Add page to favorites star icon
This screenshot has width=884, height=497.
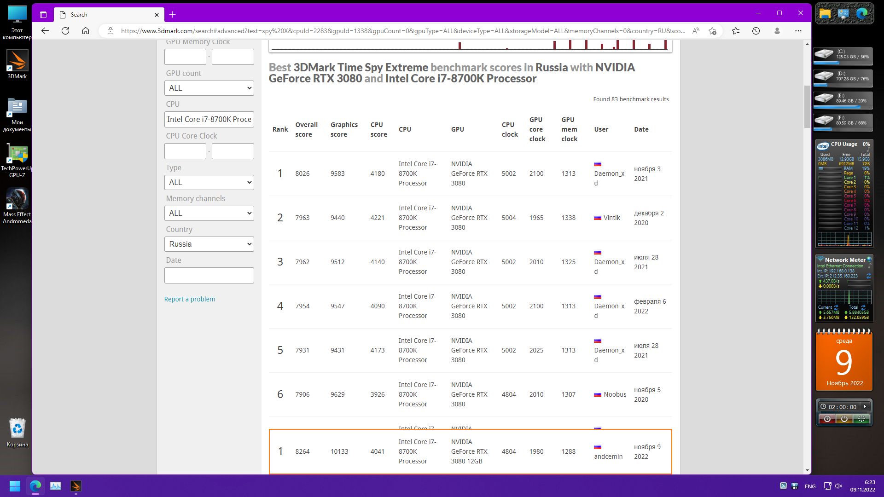click(x=712, y=31)
